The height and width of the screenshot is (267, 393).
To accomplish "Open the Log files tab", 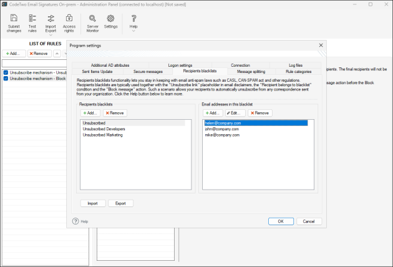I will tap(296, 65).
